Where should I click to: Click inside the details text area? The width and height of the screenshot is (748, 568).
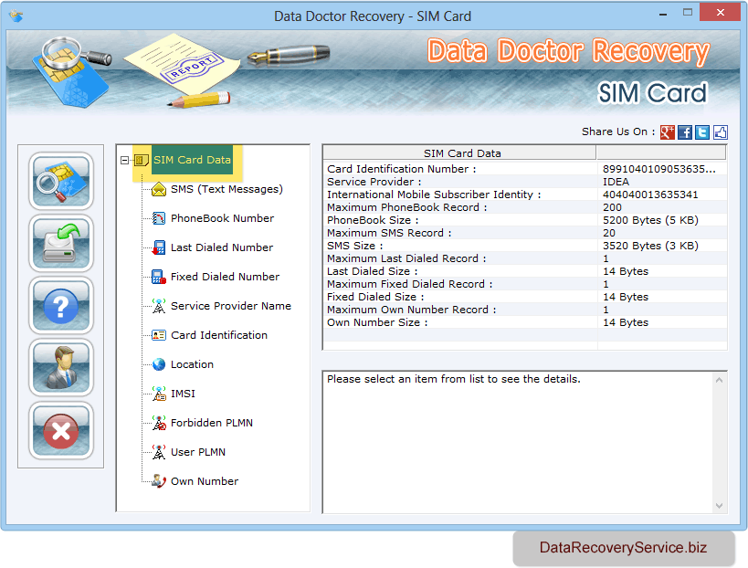[x=518, y=442]
